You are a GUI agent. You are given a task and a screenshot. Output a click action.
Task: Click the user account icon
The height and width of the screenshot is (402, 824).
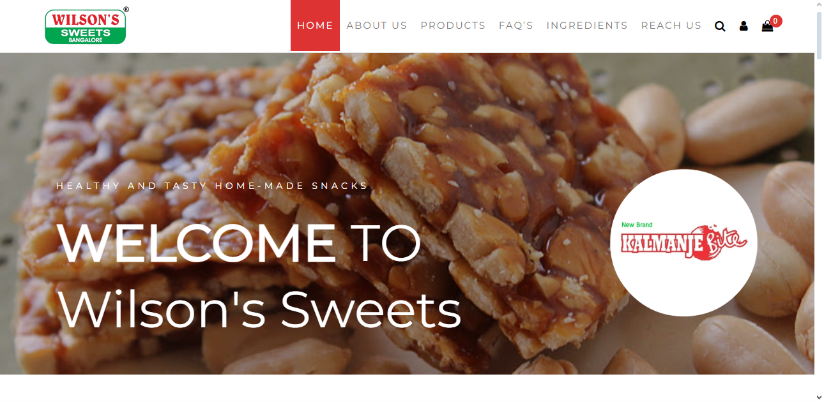pos(744,26)
